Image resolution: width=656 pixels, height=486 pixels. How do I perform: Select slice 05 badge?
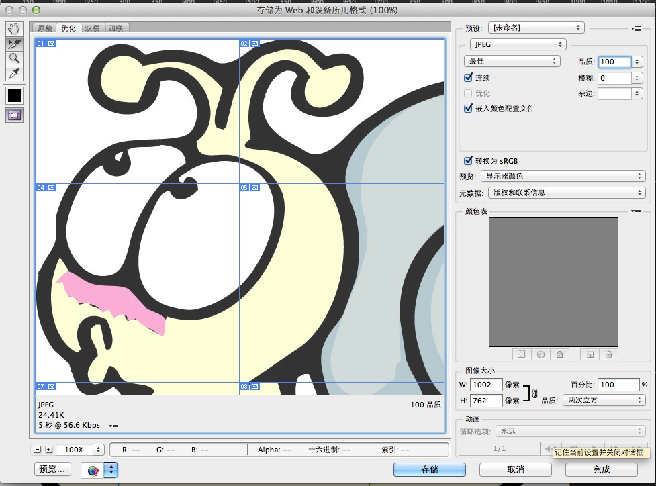click(250, 187)
